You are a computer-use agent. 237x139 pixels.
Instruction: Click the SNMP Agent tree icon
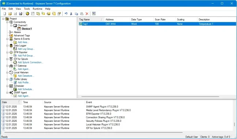click(x=11, y=93)
